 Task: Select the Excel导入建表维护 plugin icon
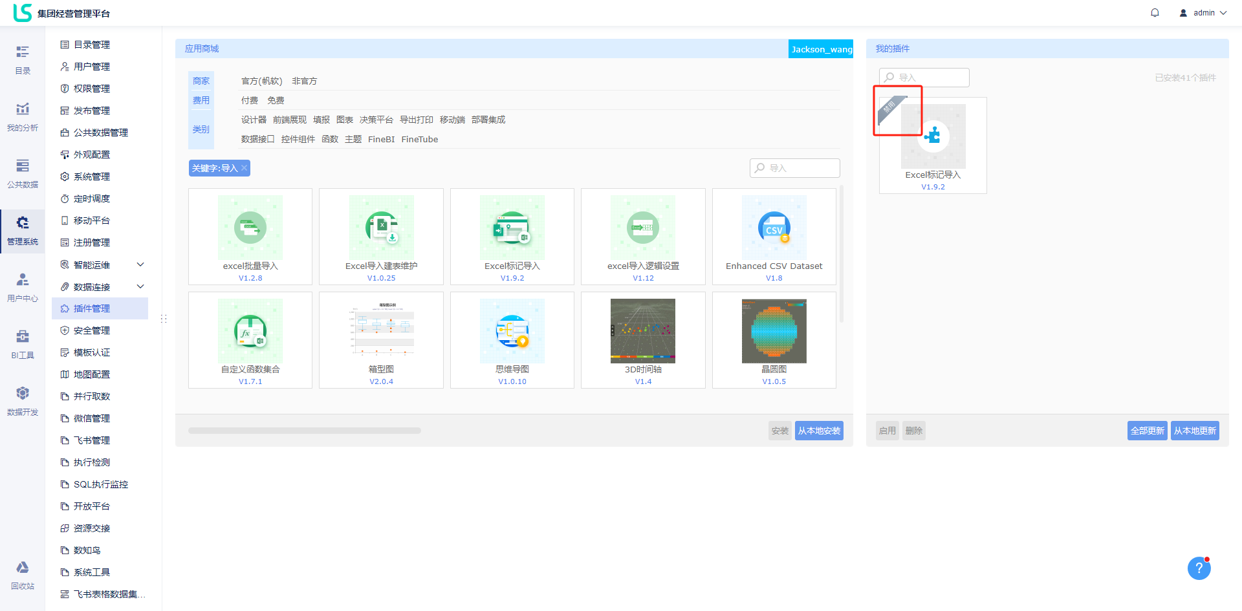coord(382,228)
